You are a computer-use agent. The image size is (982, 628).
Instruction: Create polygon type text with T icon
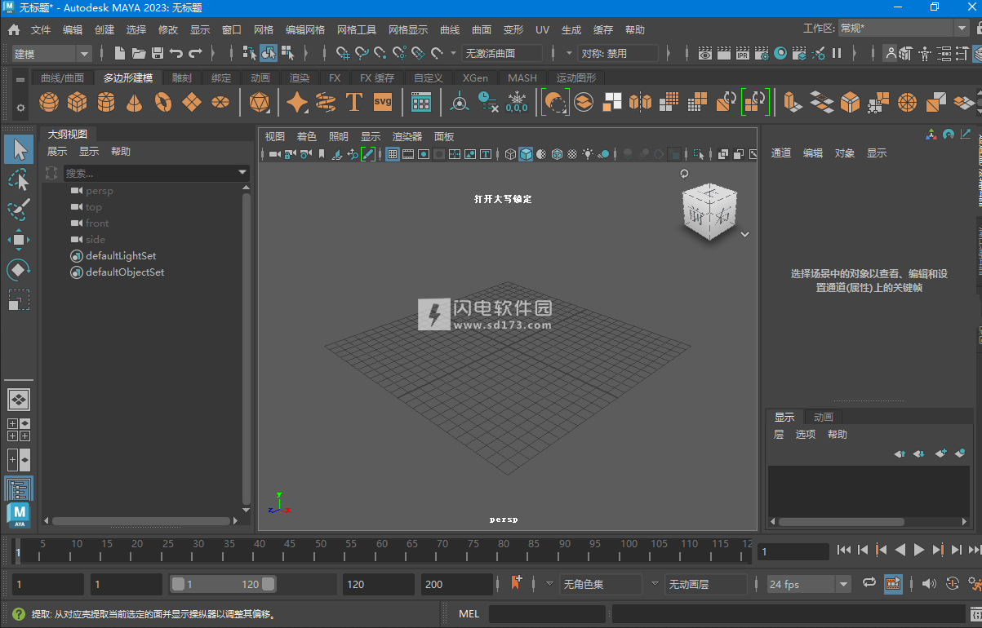point(353,103)
